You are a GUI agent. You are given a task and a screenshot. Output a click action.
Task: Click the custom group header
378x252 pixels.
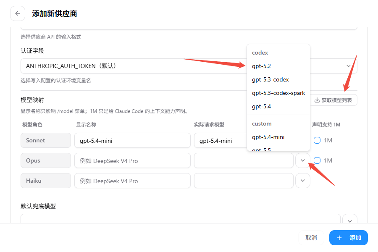(262, 124)
